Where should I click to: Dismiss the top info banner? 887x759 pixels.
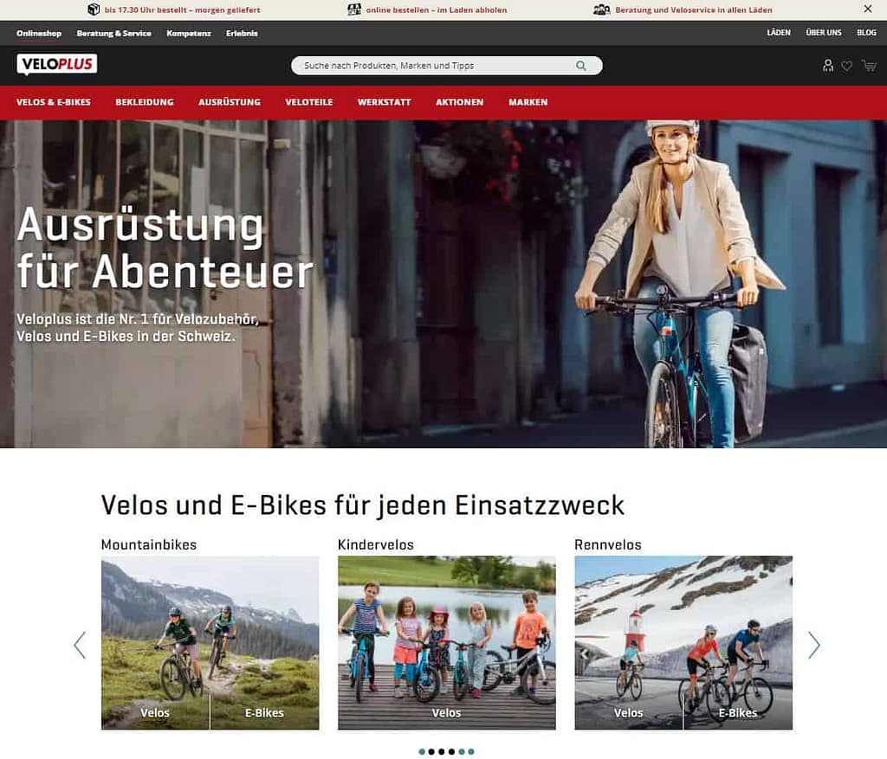click(x=868, y=9)
